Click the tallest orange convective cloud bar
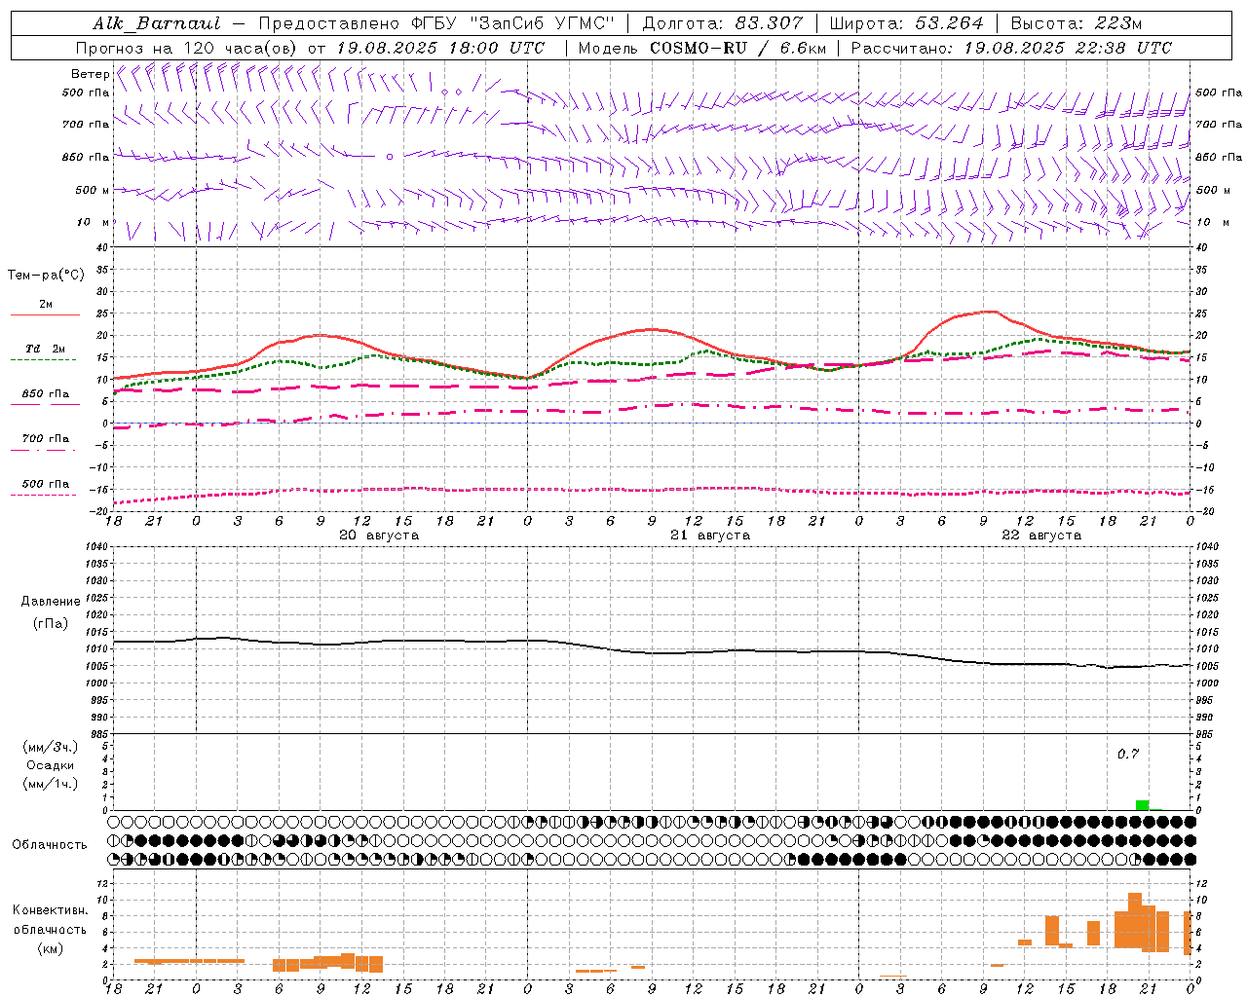The image size is (1247, 997). point(1135,920)
